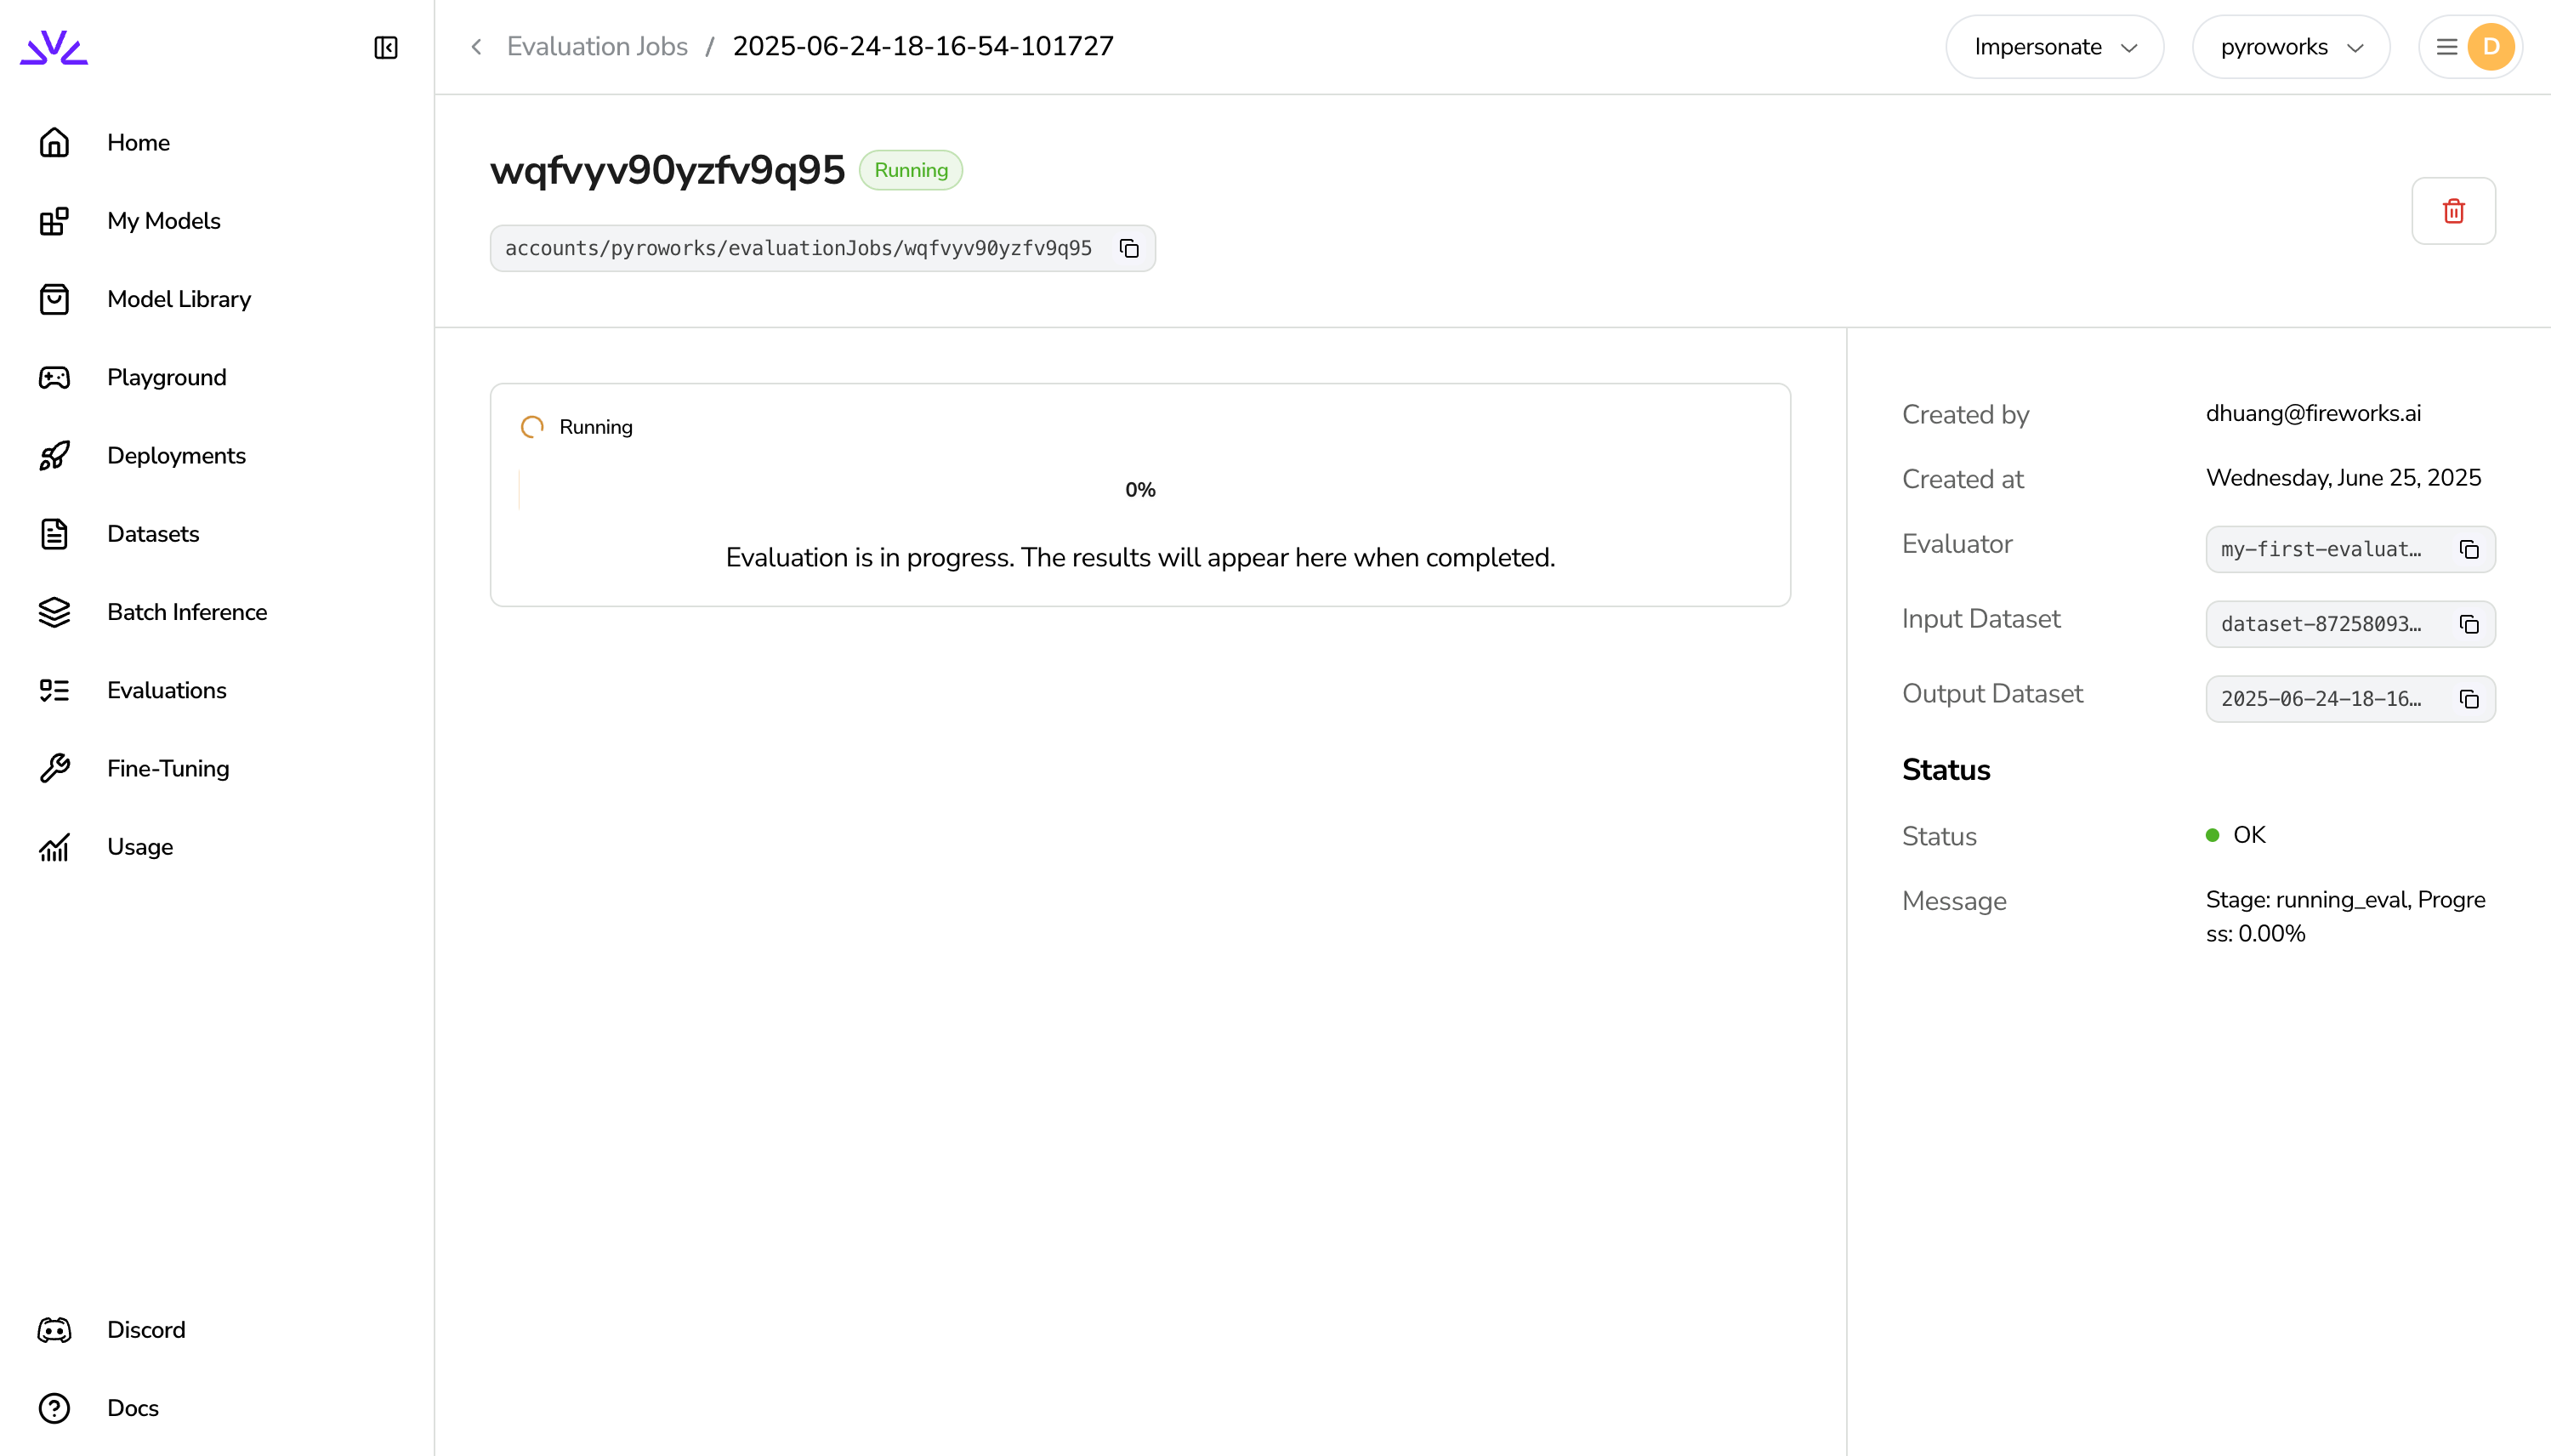2551x1456 pixels.
Task: Open the pyroworks account dropdown
Action: tap(2290, 47)
